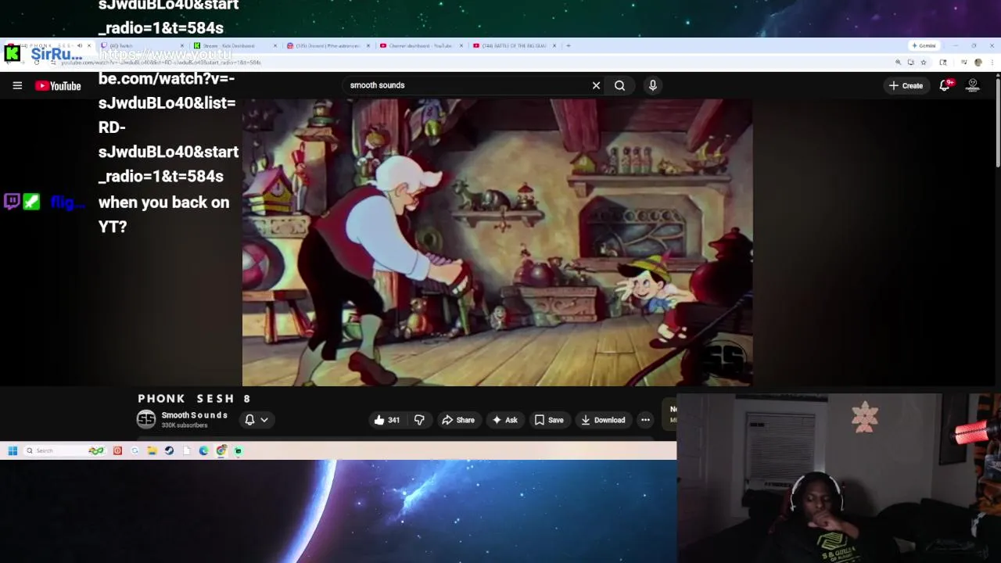Open the Chrome profile avatar

978,62
